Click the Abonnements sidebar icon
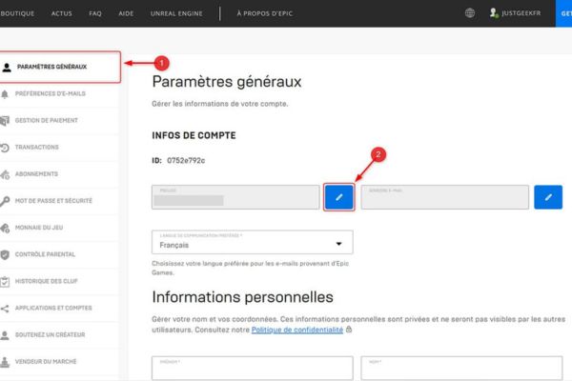The image size is (572, 381). click(5, 174)
